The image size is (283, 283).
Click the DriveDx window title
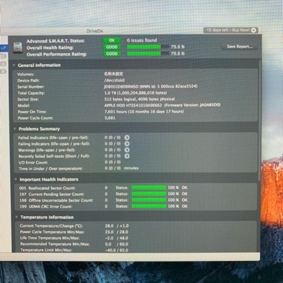click(x=95, y=31)
